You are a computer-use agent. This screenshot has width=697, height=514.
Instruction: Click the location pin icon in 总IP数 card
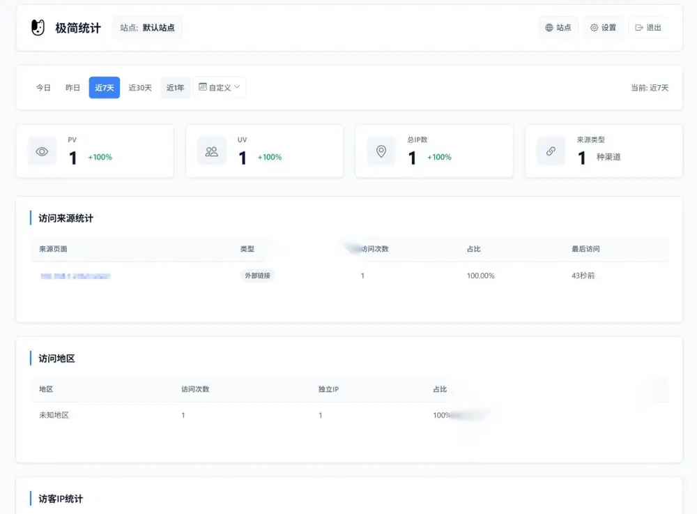tap(381, 151)
